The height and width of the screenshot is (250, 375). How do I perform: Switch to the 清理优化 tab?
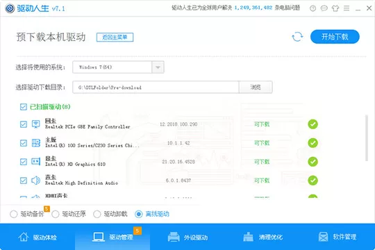click(262, 237)
